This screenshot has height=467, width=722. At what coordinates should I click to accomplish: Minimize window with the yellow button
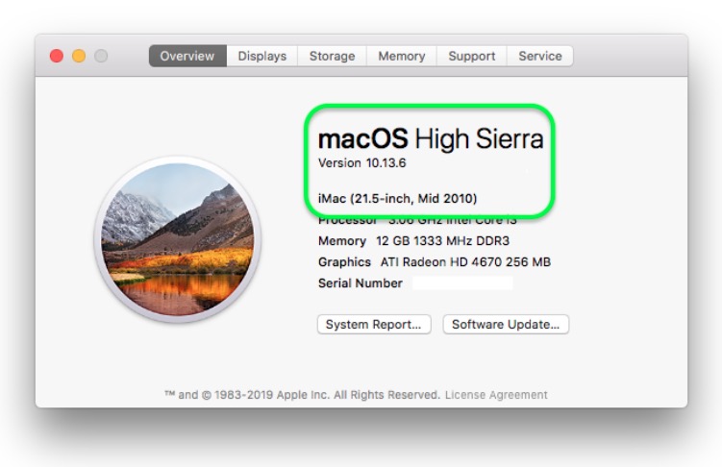79,56
